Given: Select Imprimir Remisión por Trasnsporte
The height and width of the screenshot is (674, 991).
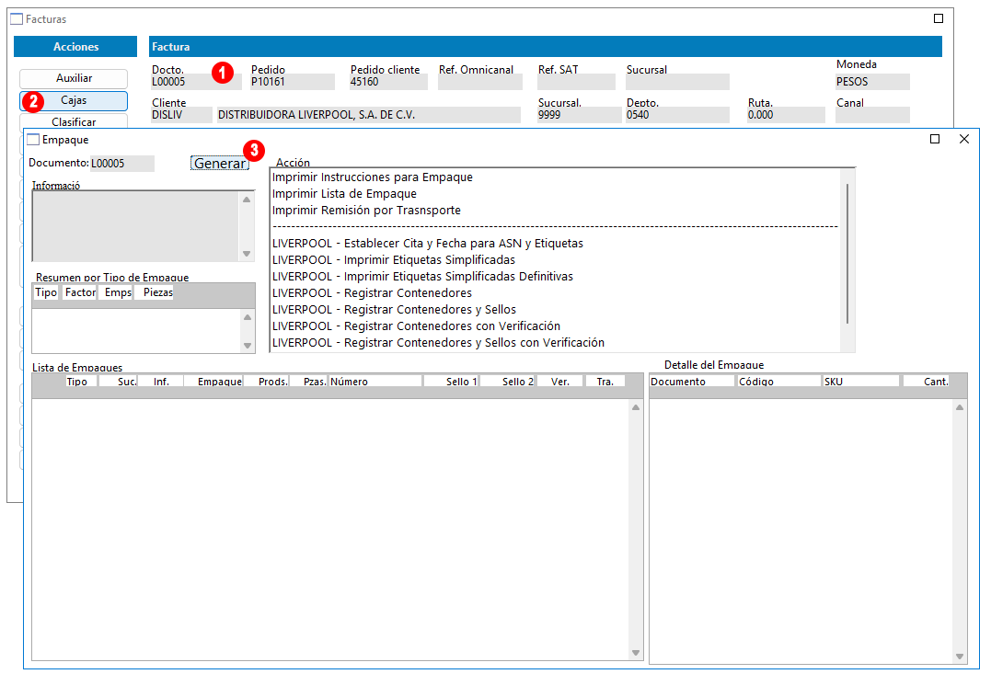Looking at the screenshot, I should coord(366,210).
